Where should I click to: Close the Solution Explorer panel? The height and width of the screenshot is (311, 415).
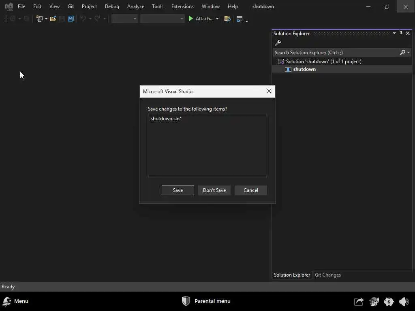pyautogui.click(x=408, y=33)
